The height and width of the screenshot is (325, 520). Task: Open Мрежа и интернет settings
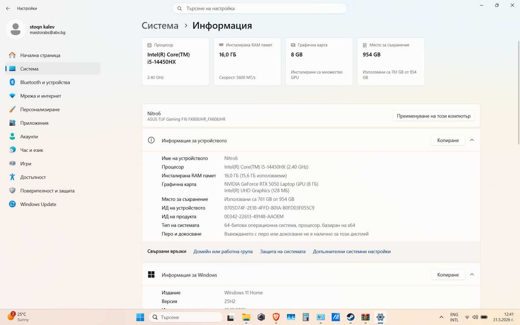pos(53,96)
